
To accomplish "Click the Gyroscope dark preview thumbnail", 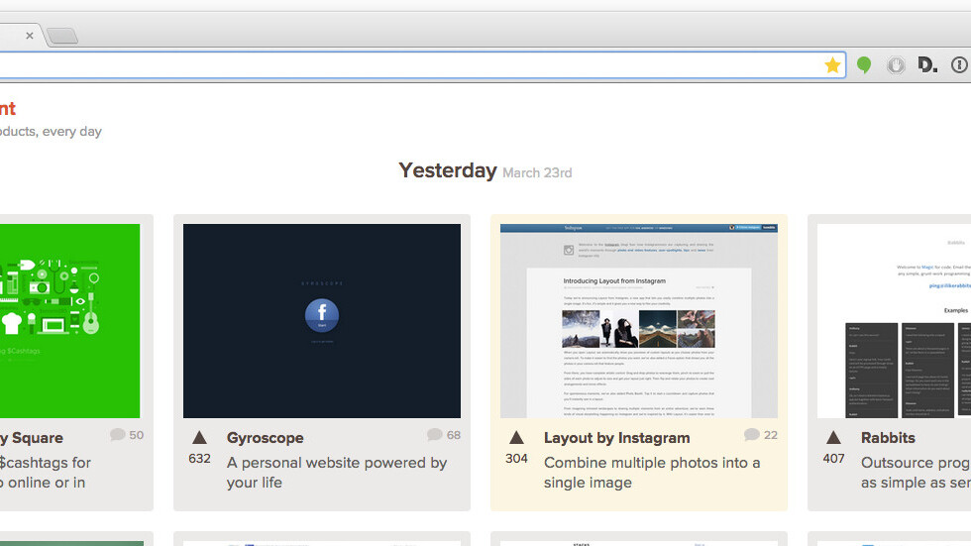I will click(321, 320).
